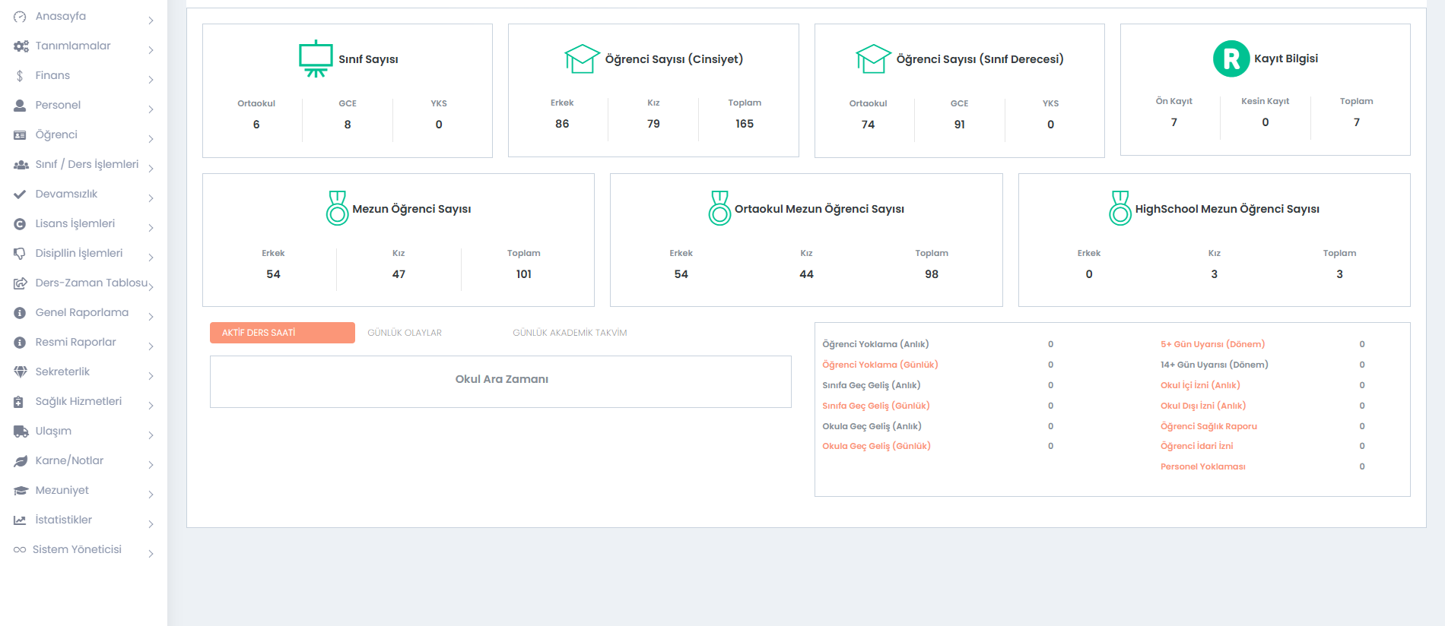
Task: Open the Personel Yoklaması link
Action: (1202, 466)
